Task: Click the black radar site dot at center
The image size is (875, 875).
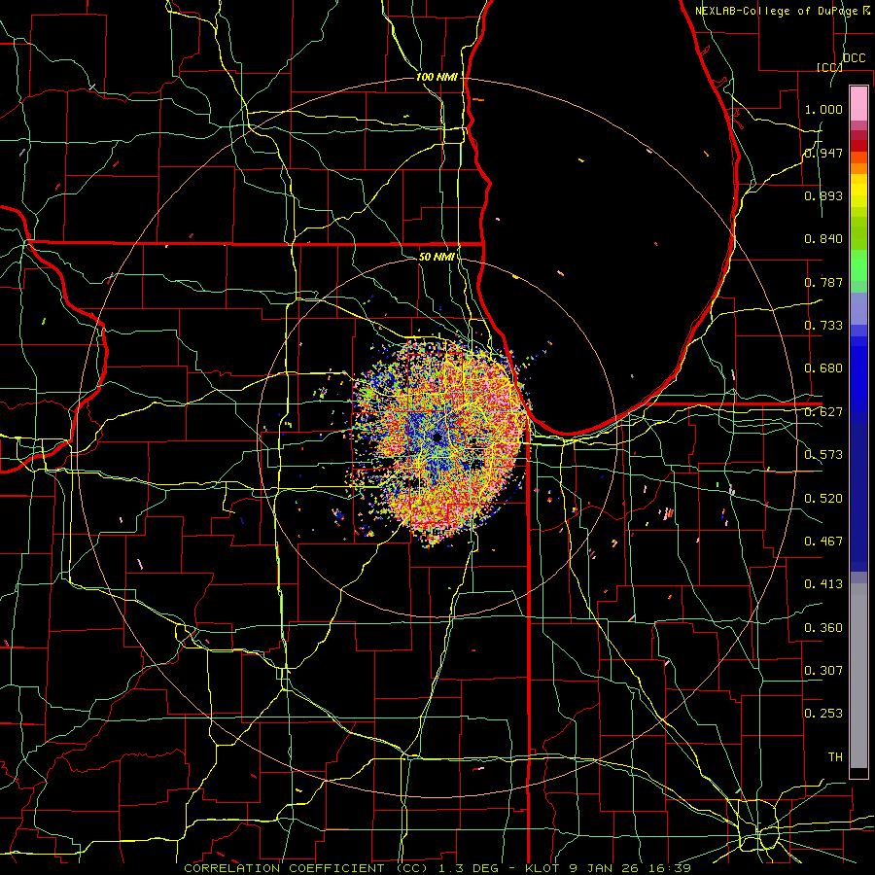Action: (437, 437)
